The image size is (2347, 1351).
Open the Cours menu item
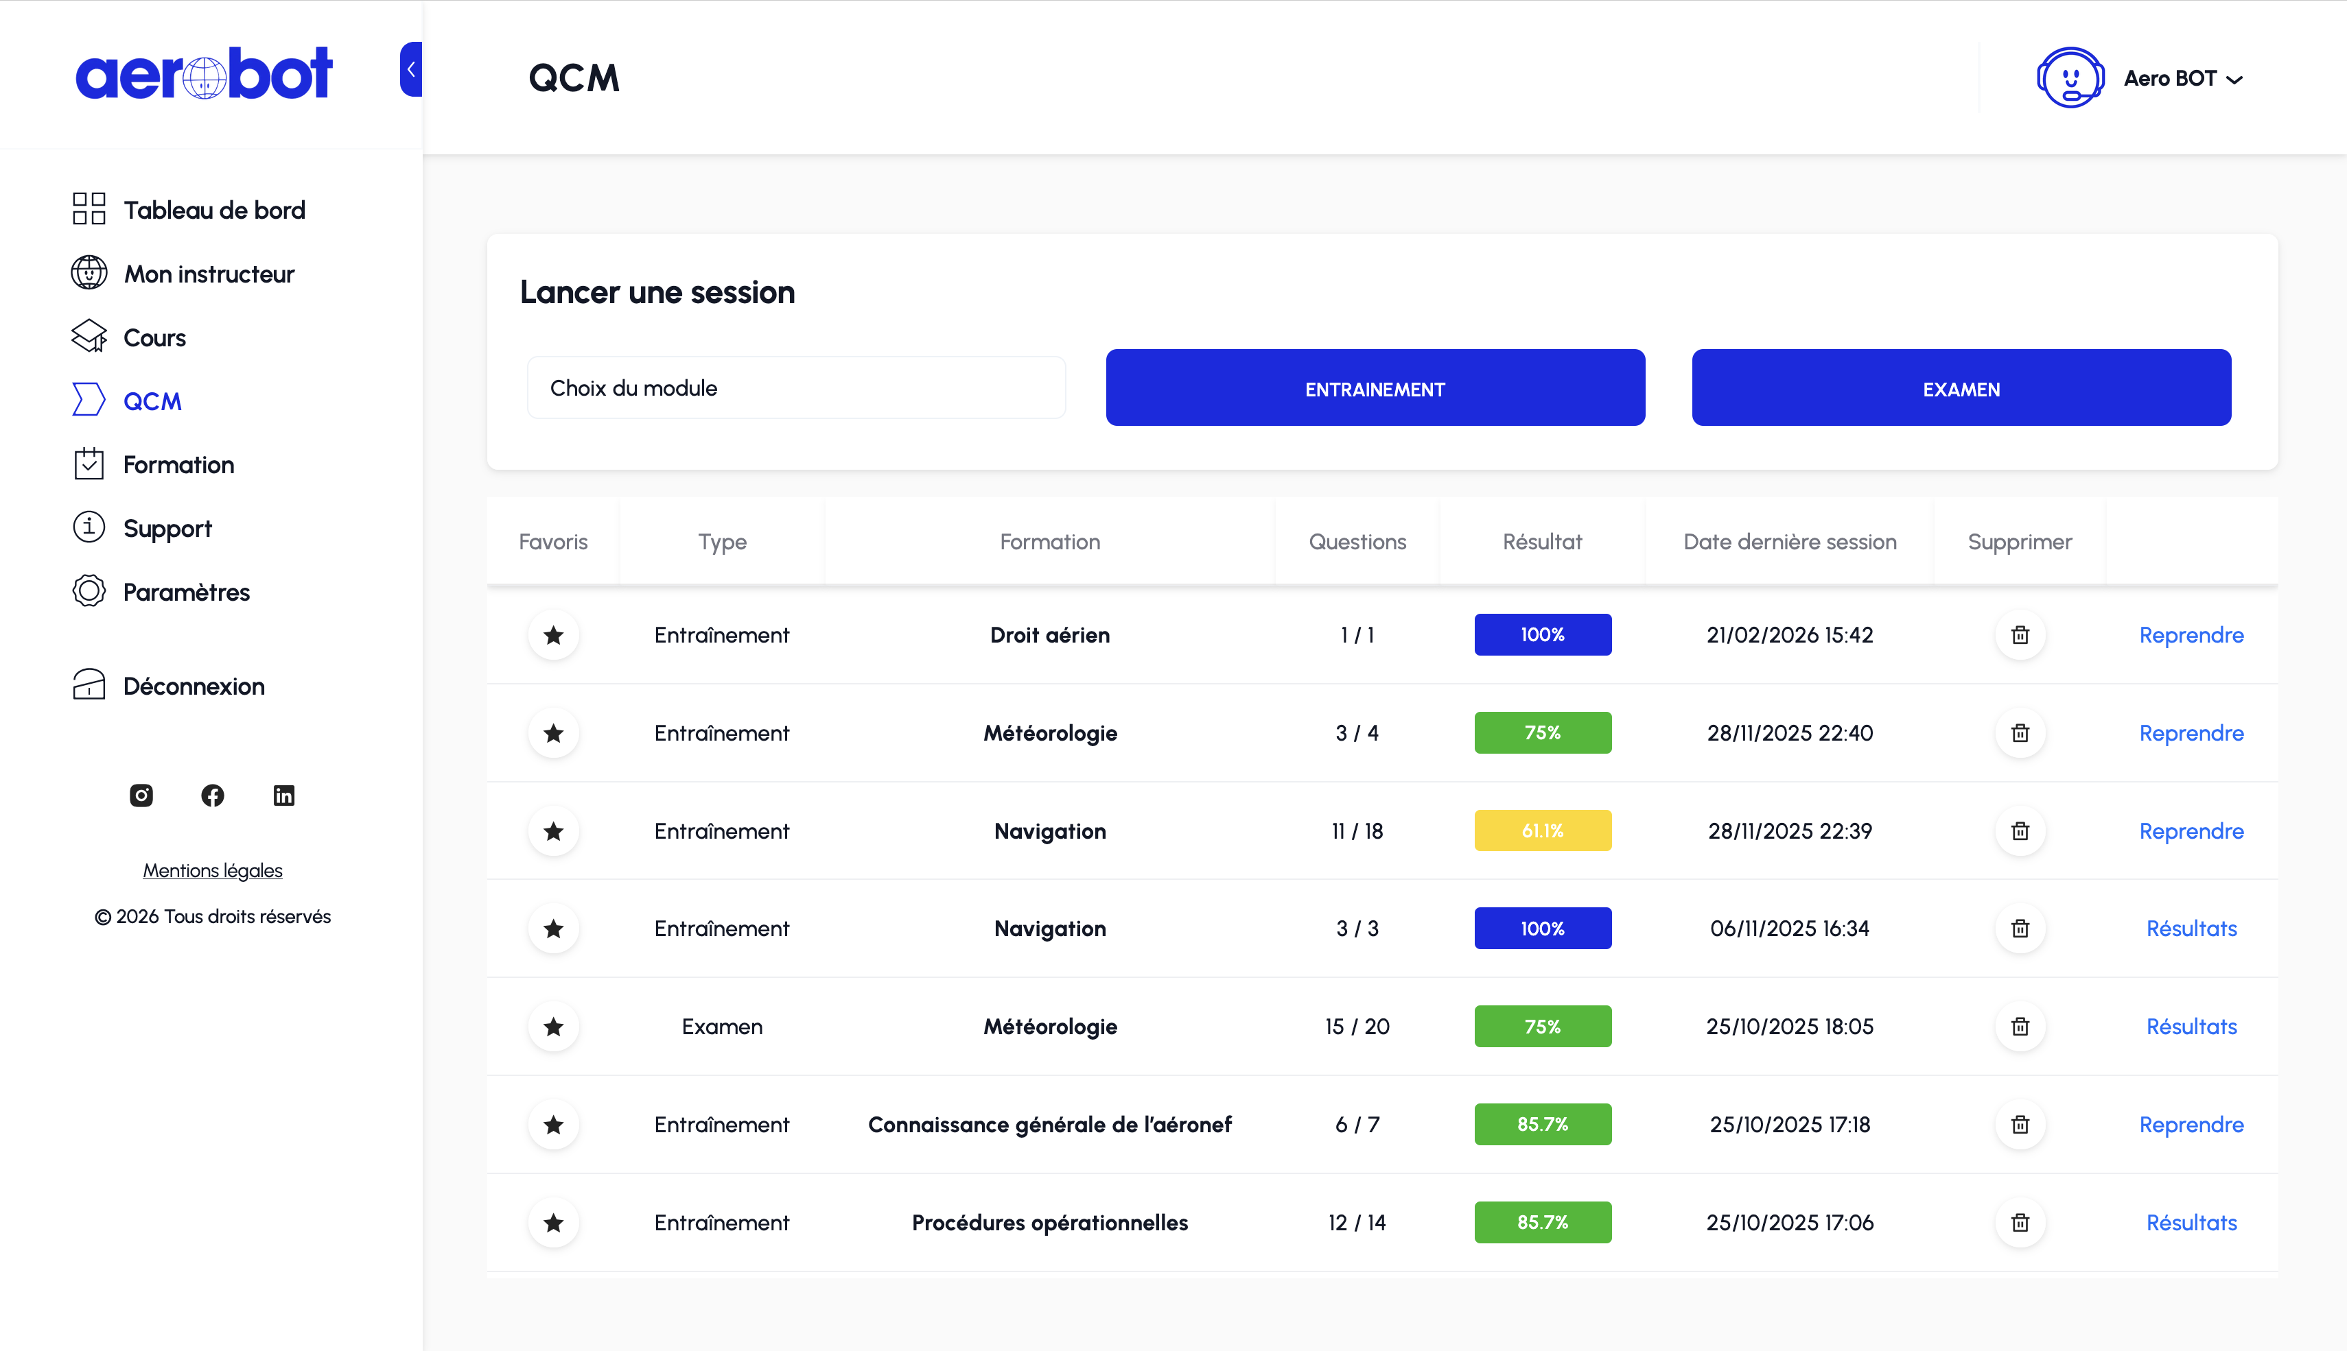tap(129, 337)
